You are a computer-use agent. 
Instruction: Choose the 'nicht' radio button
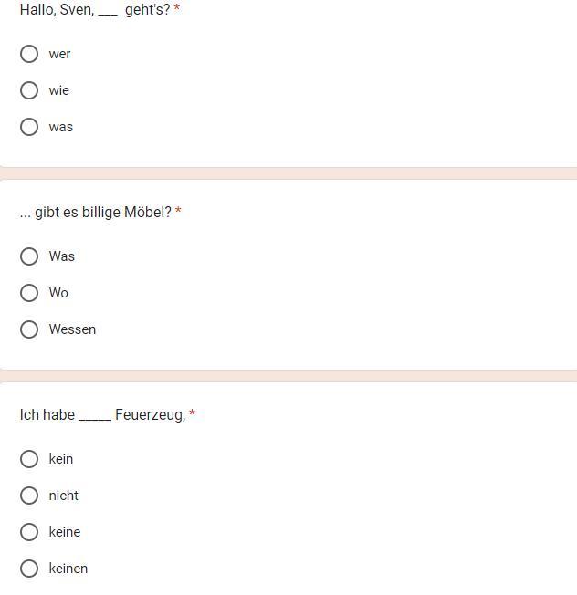[29, 496]
